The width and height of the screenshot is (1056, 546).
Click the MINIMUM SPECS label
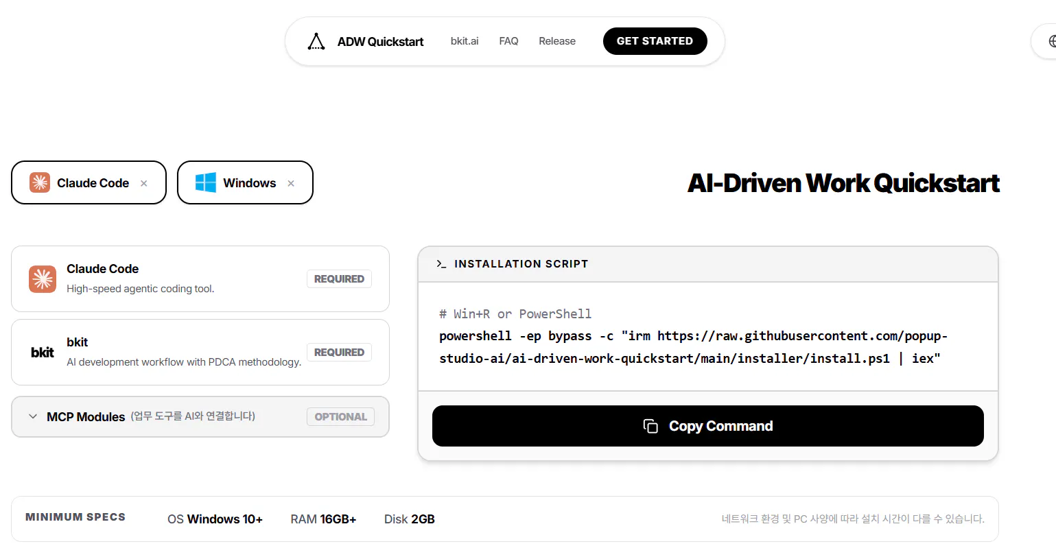click(75, 517)
